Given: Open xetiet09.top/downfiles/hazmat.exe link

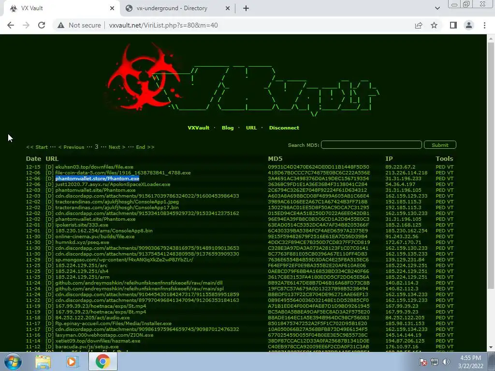Looking at the screenshot, I should pyautogui.click(x=98, y=341).
